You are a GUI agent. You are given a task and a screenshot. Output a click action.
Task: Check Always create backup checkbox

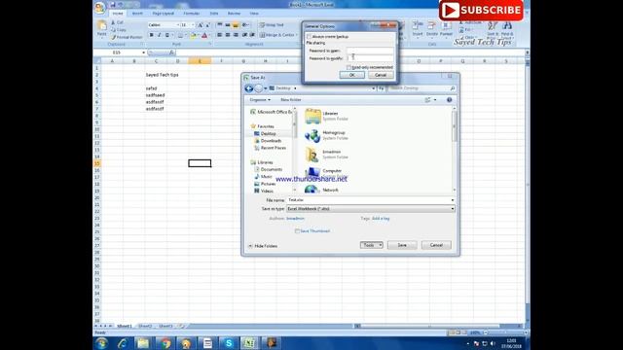pos(309,37)
